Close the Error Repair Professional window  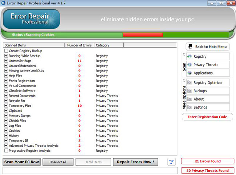[231, 3]
